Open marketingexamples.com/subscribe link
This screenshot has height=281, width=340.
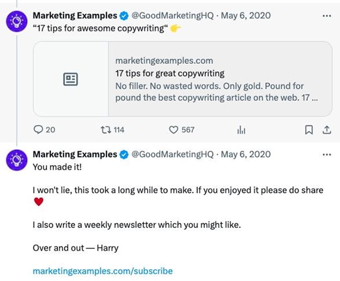(102, 271)
